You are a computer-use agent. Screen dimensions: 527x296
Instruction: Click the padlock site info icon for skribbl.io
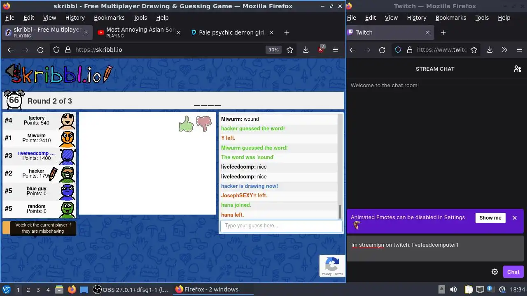tap(68, 50)
